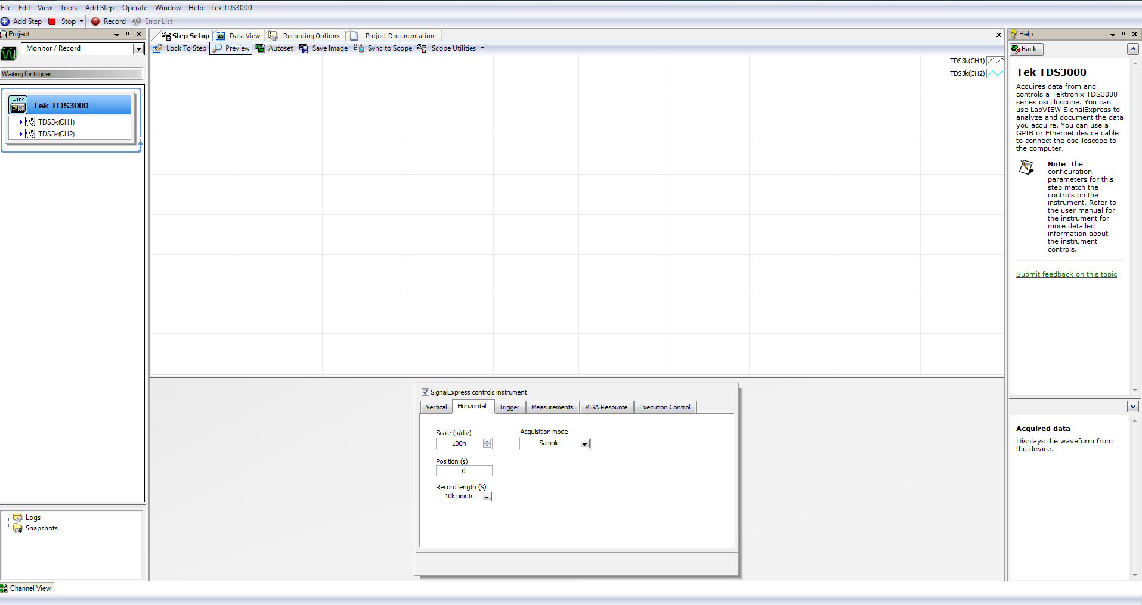
Task: Pin the Help panel with the pushpin
Action: pos(1124,34)
